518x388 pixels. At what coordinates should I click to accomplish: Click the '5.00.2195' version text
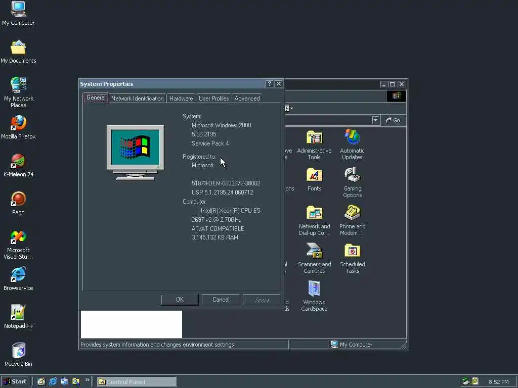pos(204,134)
